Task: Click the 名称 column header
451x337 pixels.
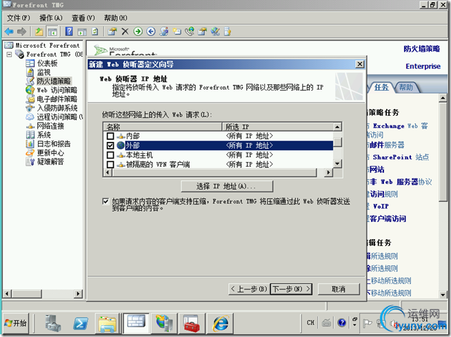Action: point(163,127)
